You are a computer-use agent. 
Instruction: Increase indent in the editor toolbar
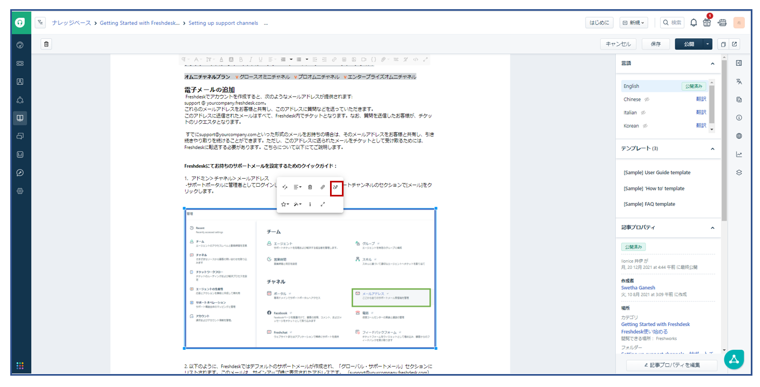[325, 59]
